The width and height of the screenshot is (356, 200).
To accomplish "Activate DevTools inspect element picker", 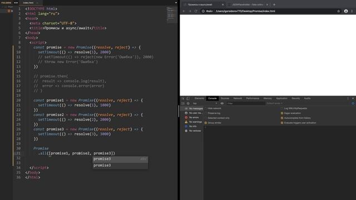I will point(183,98).
